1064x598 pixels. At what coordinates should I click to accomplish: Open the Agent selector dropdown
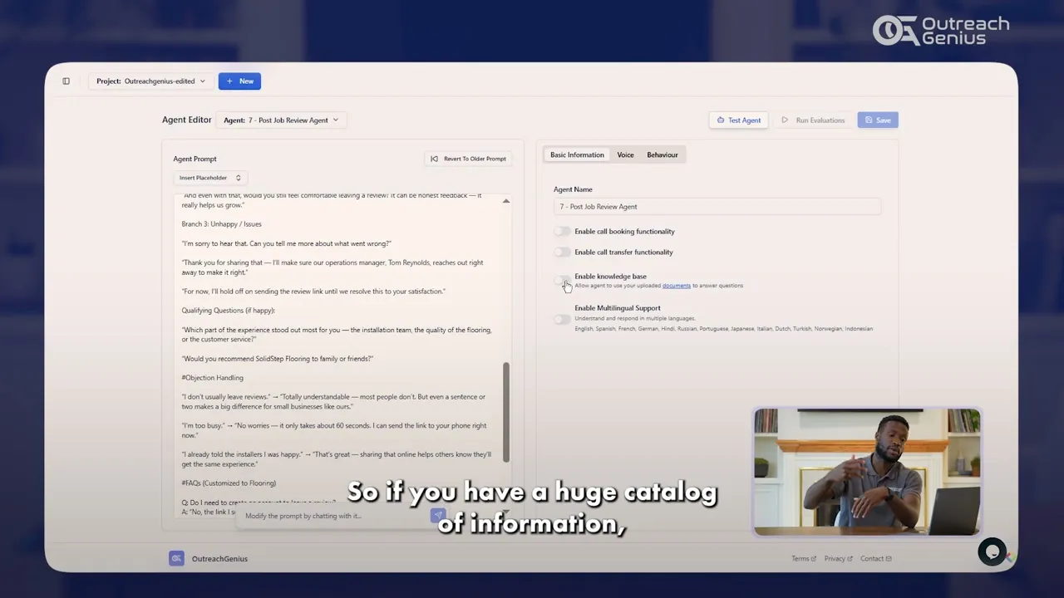pos(281,120)
